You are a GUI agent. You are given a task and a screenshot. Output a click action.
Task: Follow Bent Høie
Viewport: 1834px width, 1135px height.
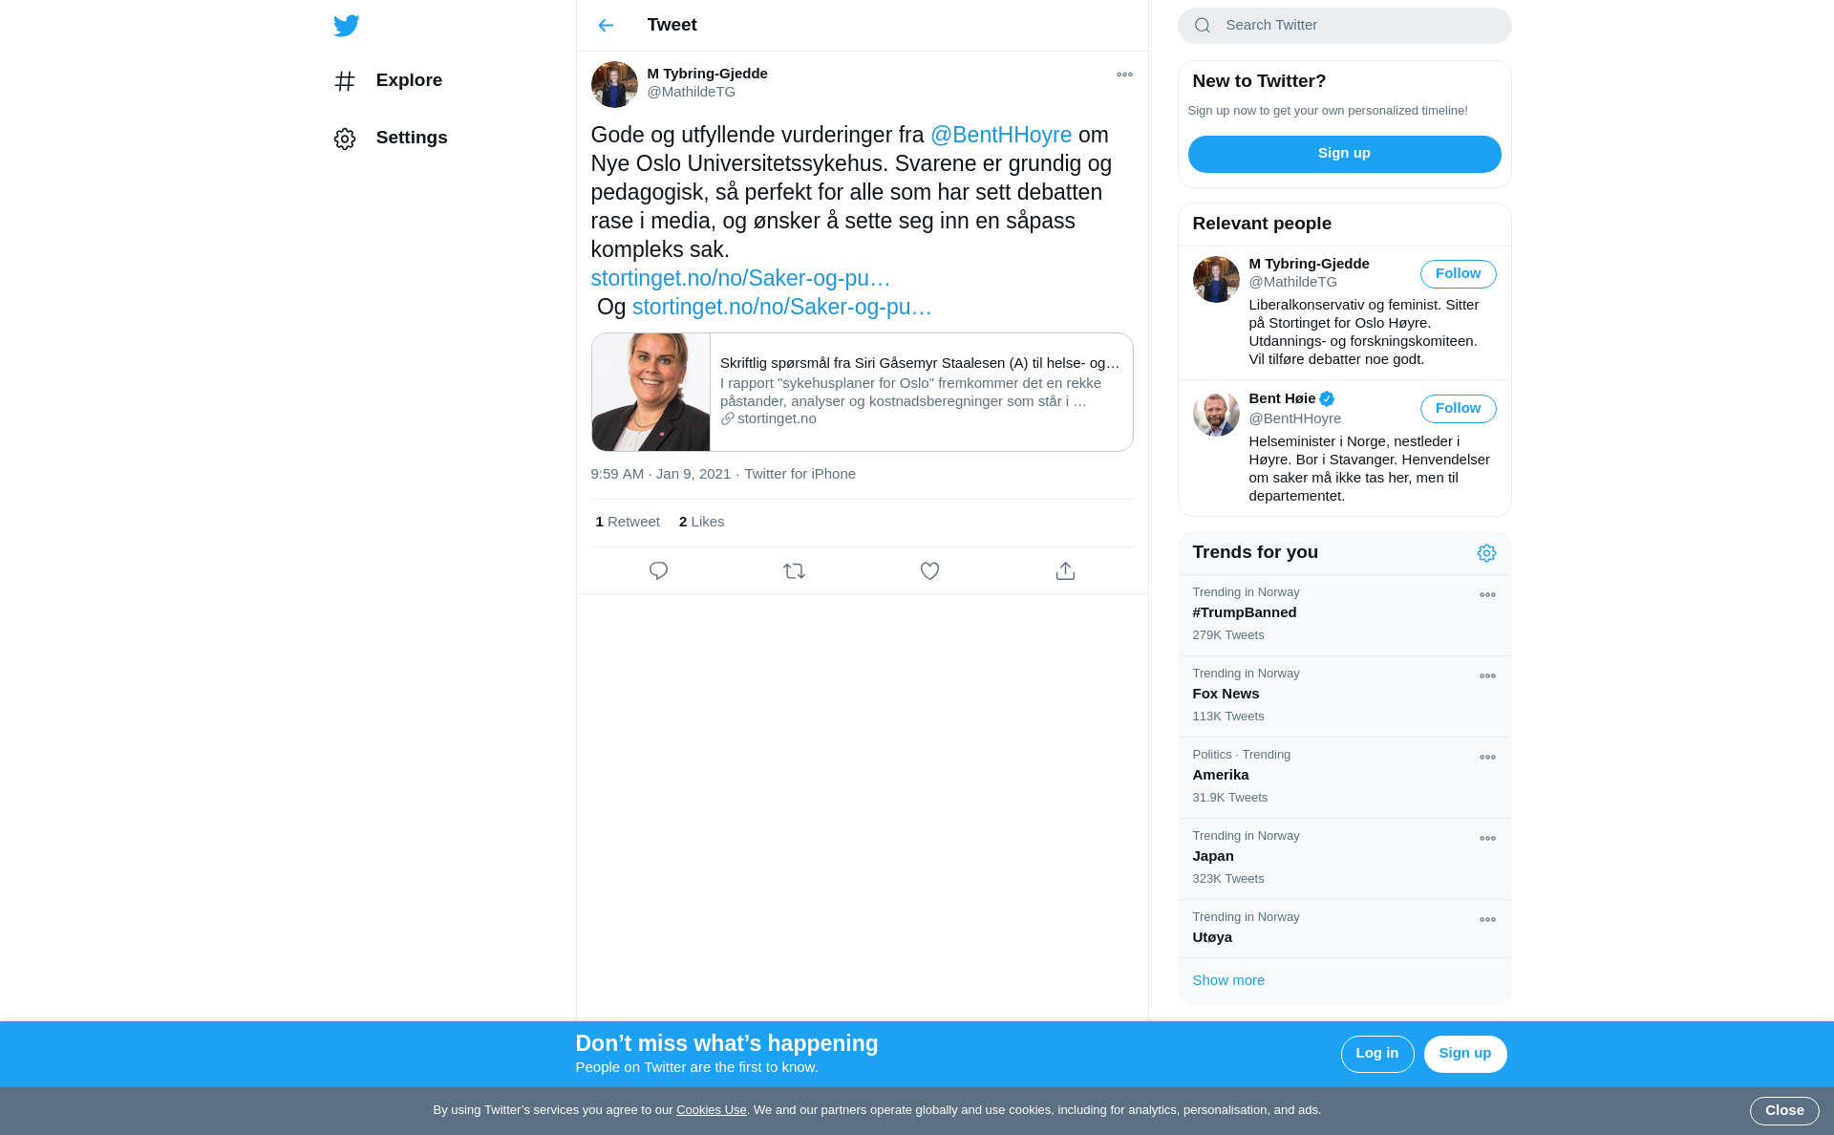coord(1458,408)
